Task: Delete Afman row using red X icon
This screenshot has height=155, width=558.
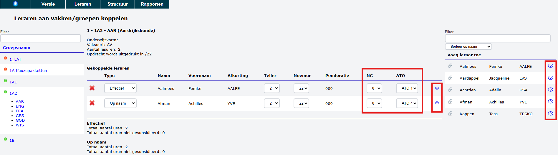Action: click(x=92, y=103)
